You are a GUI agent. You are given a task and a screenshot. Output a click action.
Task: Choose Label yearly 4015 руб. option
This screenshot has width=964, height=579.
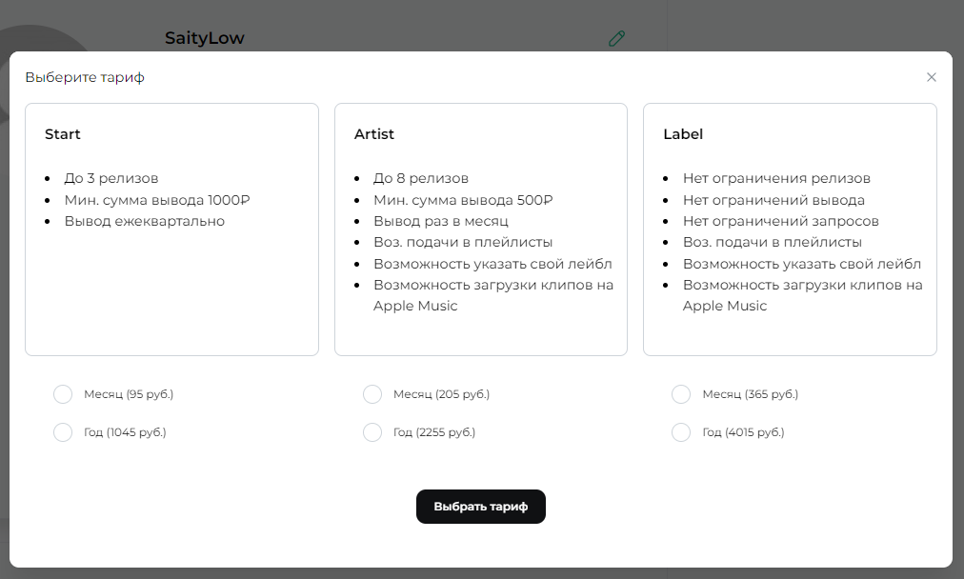pyautogui.click(x=680, y=432)
